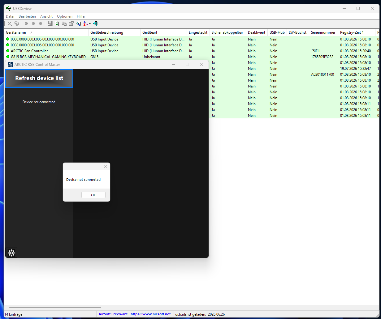Click the G815 device description cell
The height and width of the screenshot is (319, 381).
click(94, 57)
